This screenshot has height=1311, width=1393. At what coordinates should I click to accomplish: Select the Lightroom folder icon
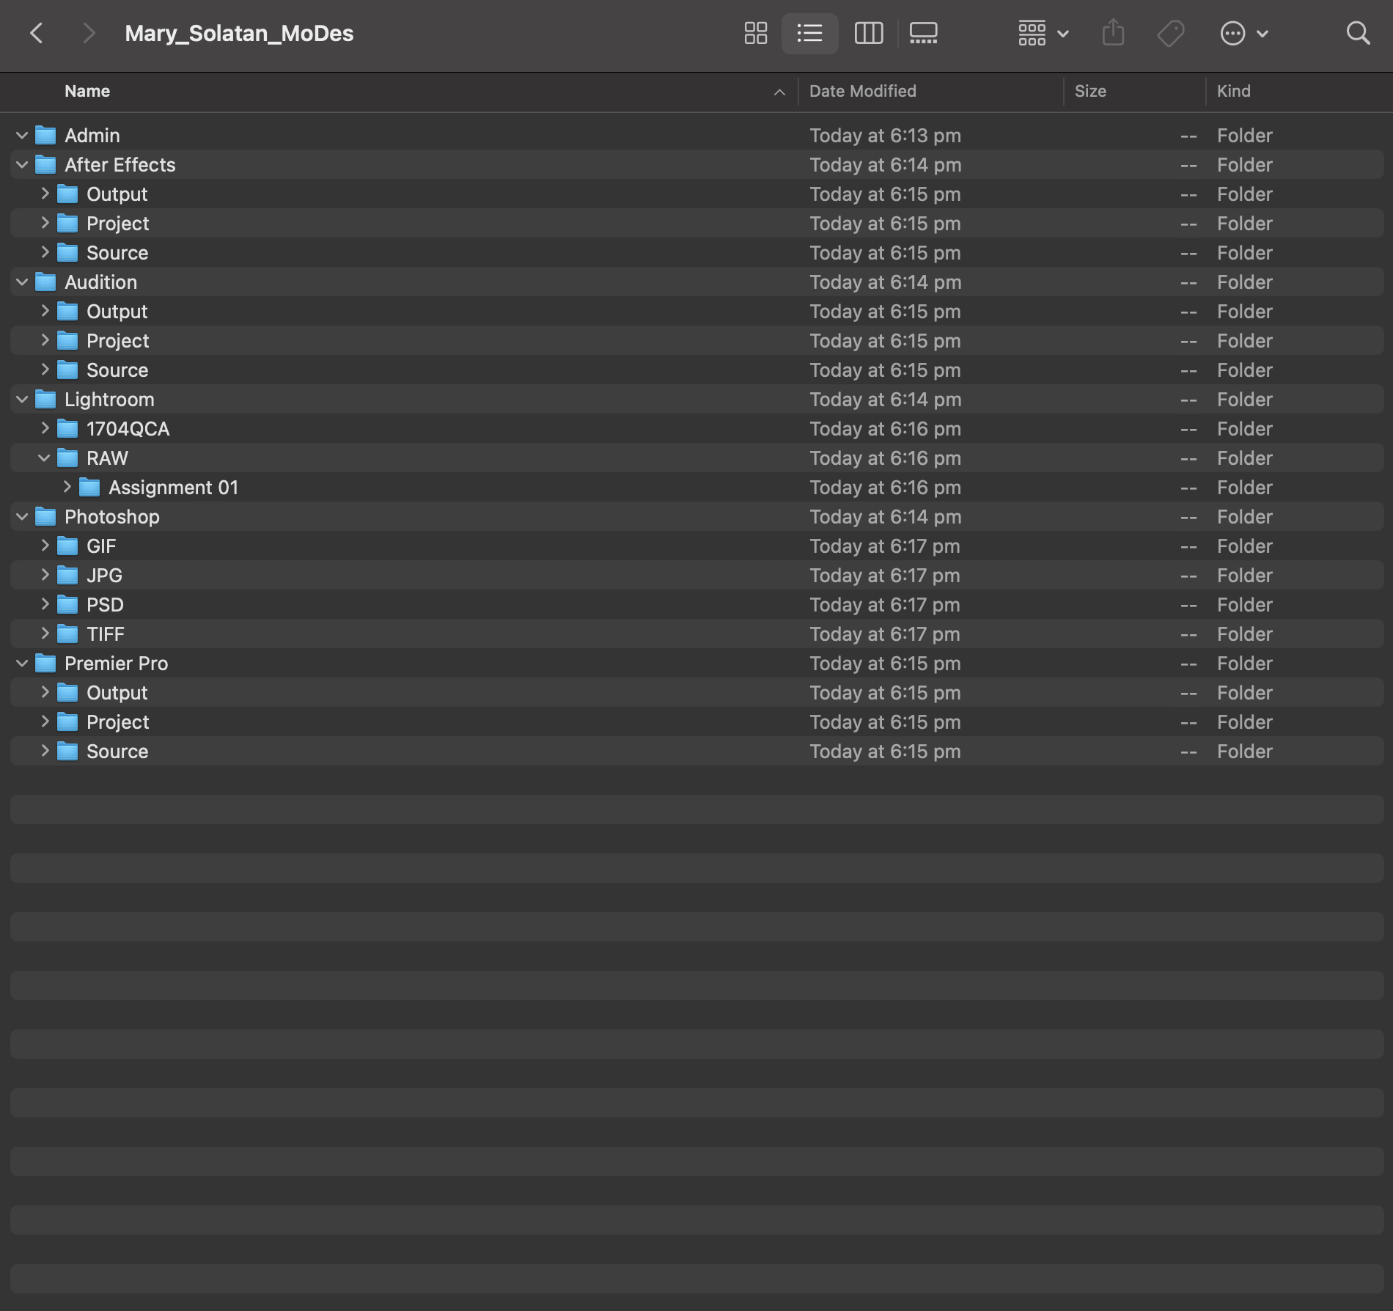point(45,400)
